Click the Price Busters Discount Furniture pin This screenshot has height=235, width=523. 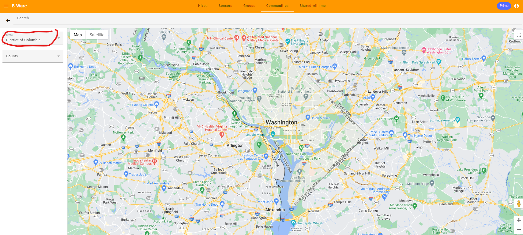pyautogui.click(x=391, y=133)
